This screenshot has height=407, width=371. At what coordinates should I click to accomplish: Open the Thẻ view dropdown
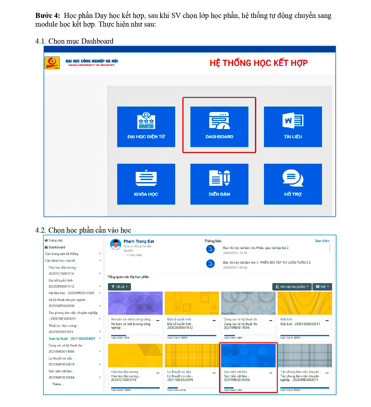point(322,287)
